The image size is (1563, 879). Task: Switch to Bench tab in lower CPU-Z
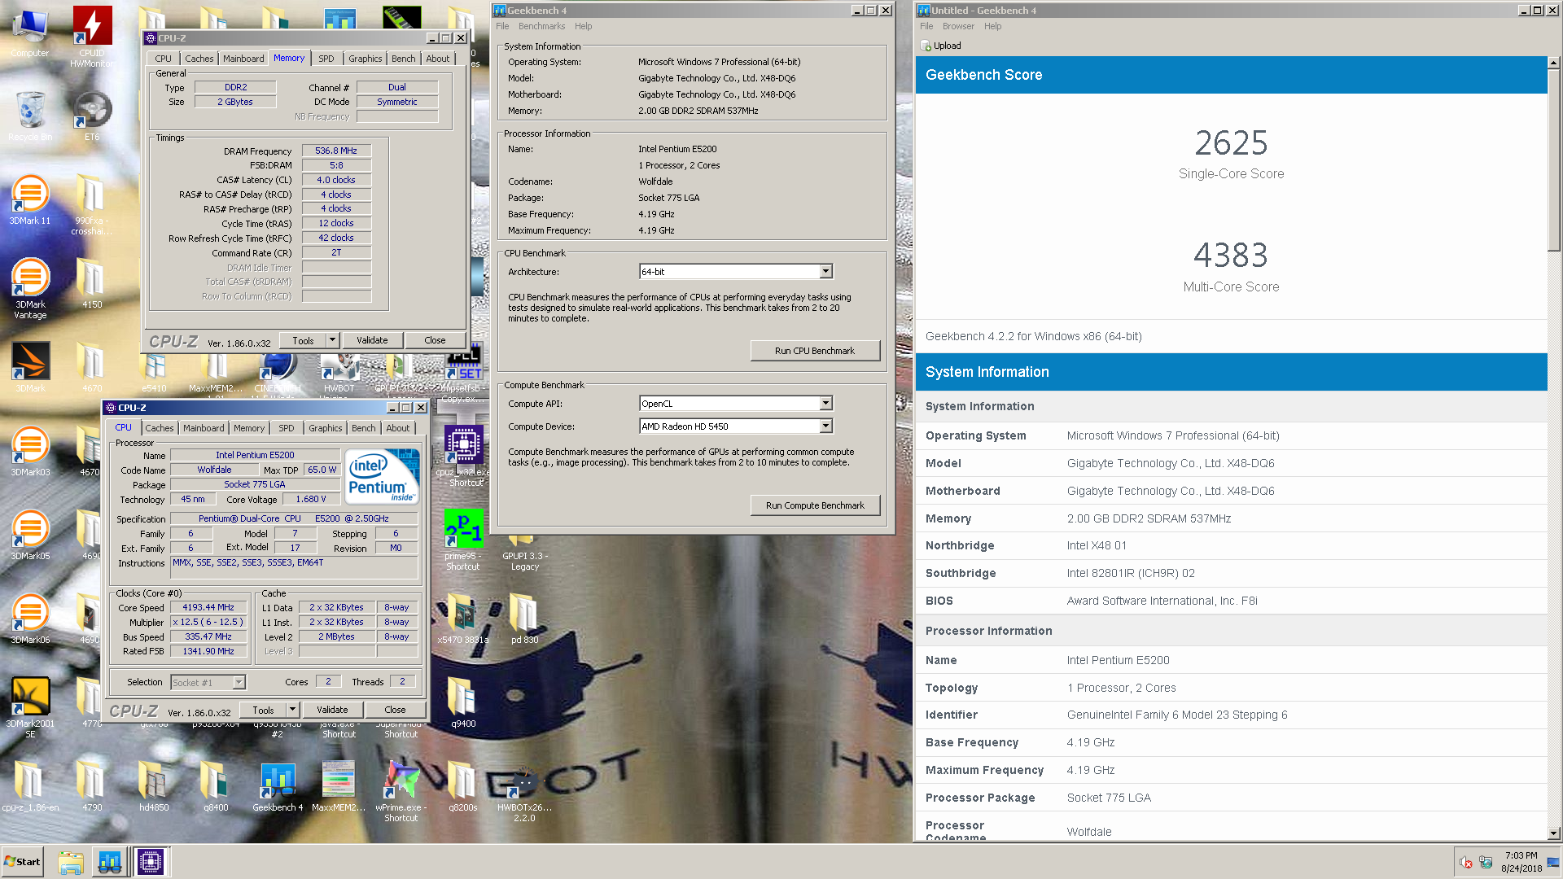pos(364,428)
